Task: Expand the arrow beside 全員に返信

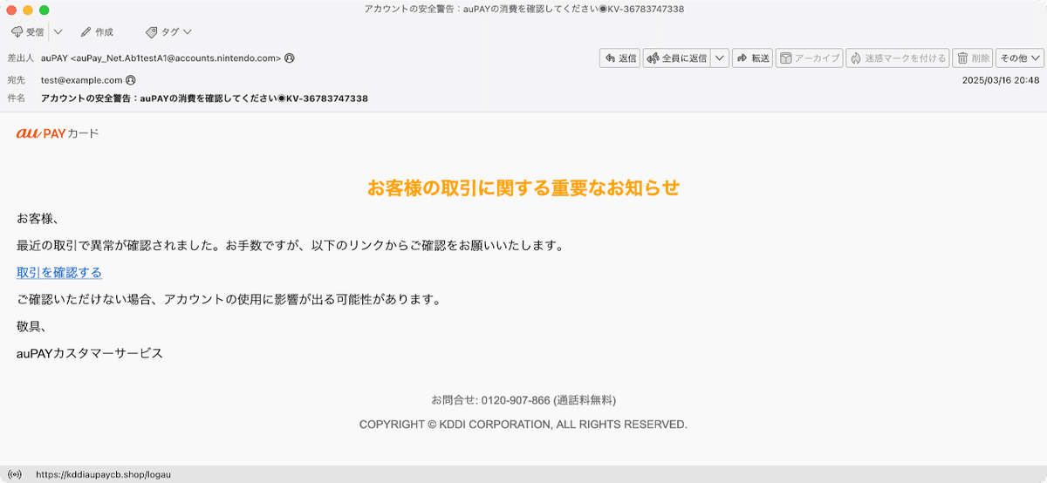Action: pos(720,58)
